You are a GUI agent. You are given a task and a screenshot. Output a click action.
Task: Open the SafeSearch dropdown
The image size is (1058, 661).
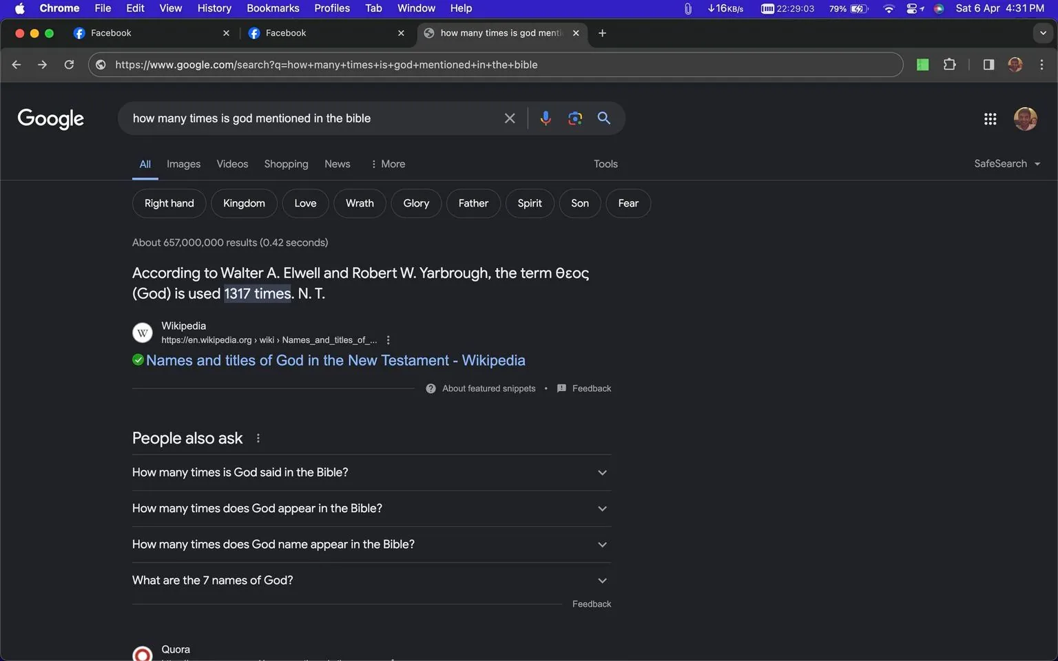[x=1006, y=163]
